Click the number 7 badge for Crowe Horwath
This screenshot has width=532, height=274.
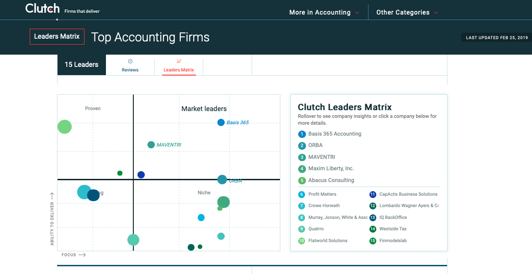(302, 206)
